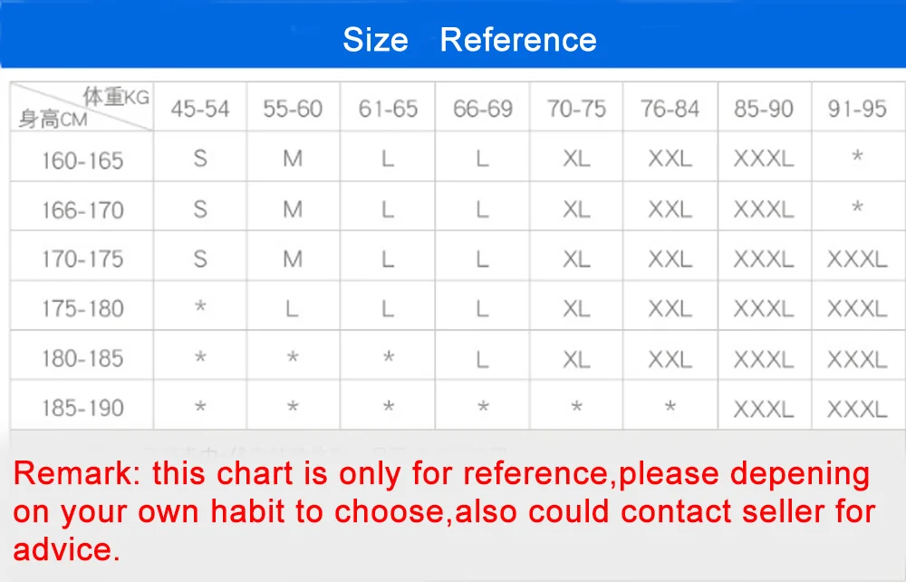
Task: Click the 175-180 height row label
Action: [x=82, y=308]
